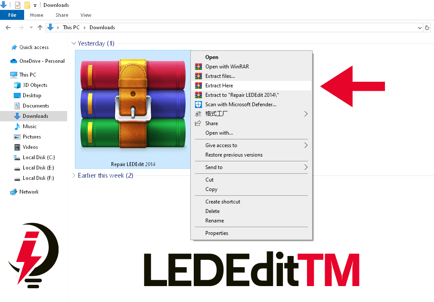The width and height of the screenshot is (434, 302).
Task: Select Scan with Microsoft Defender...
Action: [x=251, y=104]
